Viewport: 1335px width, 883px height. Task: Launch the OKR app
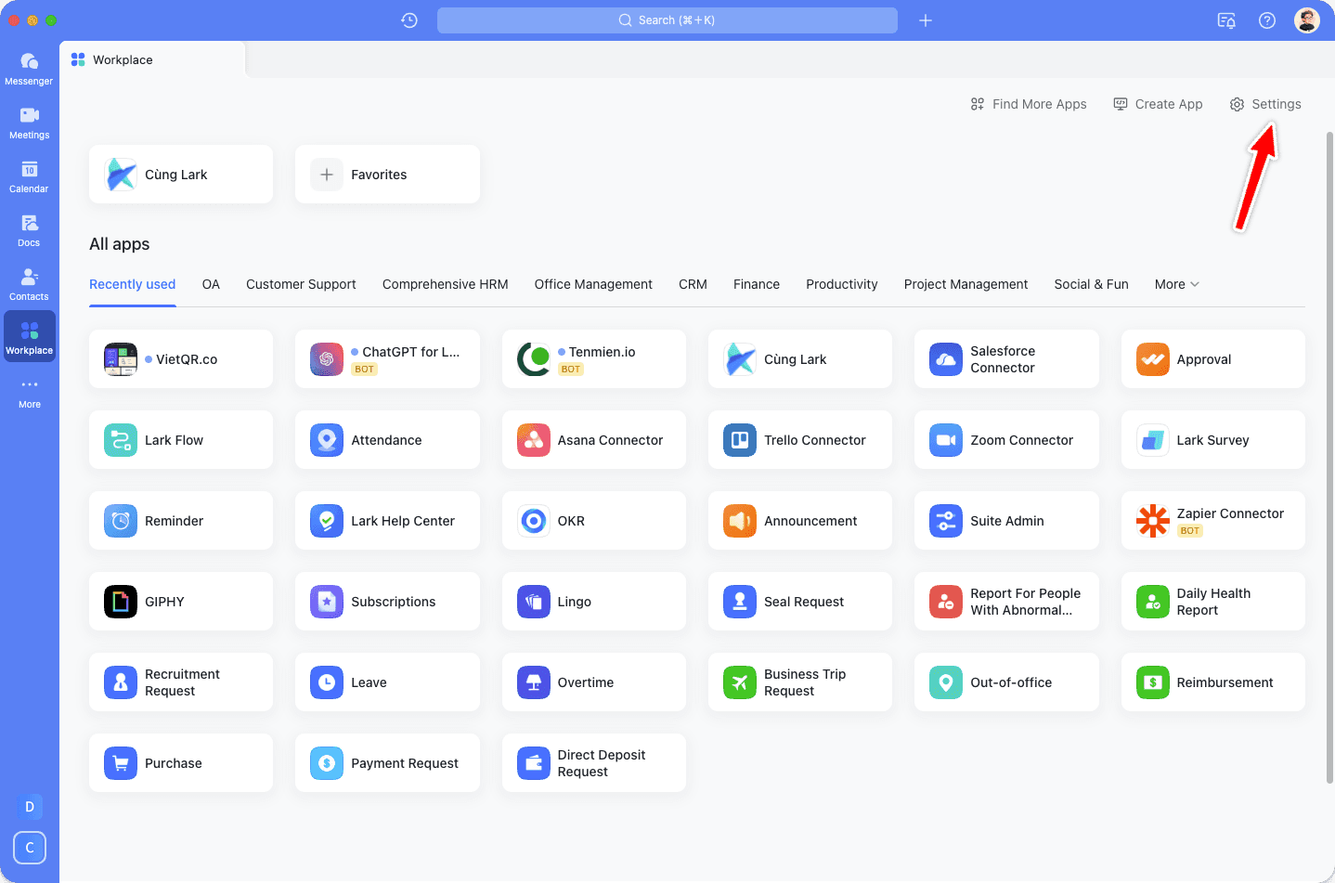(593, 521)
